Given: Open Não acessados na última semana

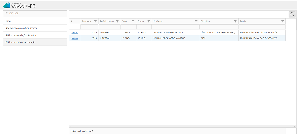Looking at the screenshot, I should (x=21, y=28).
